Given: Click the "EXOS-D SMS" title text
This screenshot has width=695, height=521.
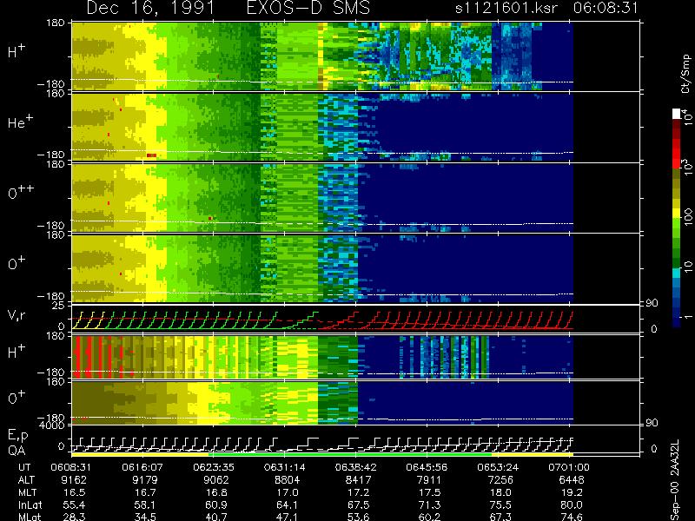Looking at the screenshot, I should pyautogui.click(x=308, y=8).
